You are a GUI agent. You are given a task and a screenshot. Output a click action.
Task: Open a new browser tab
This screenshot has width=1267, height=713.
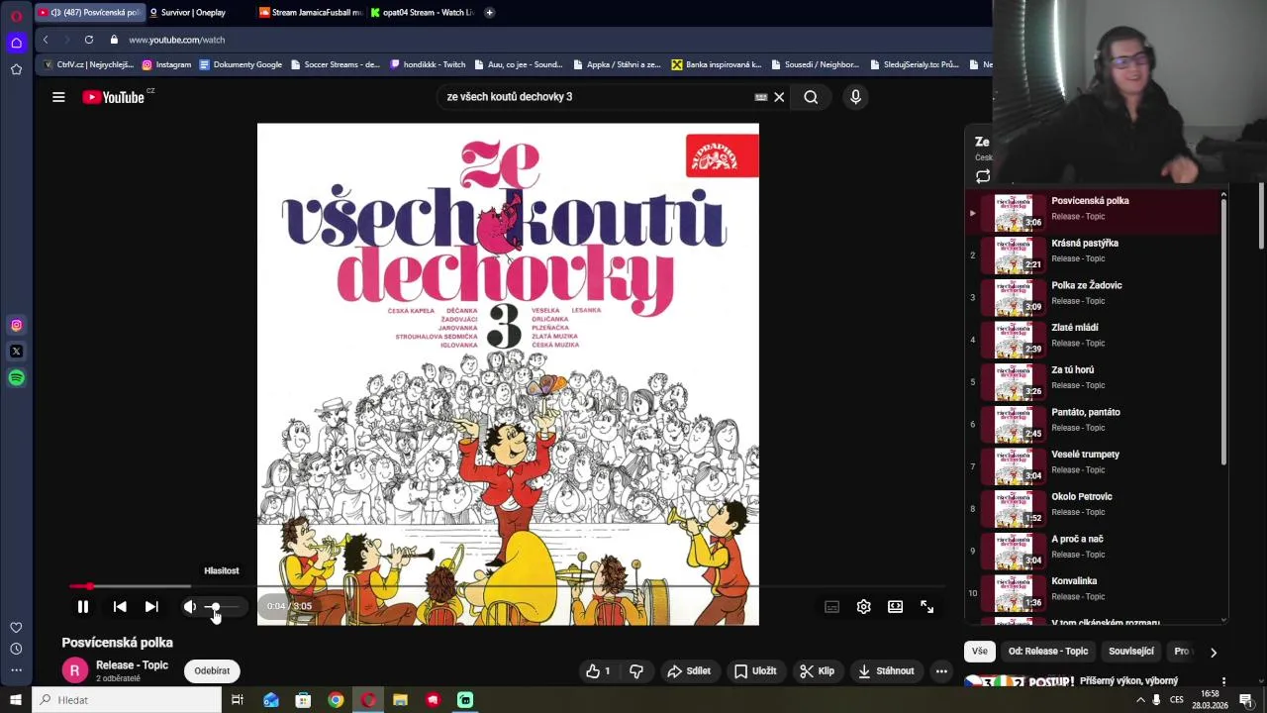[489, 13]
